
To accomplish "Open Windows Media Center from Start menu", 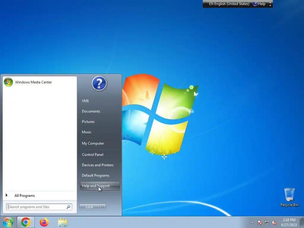I will [40, 82].
